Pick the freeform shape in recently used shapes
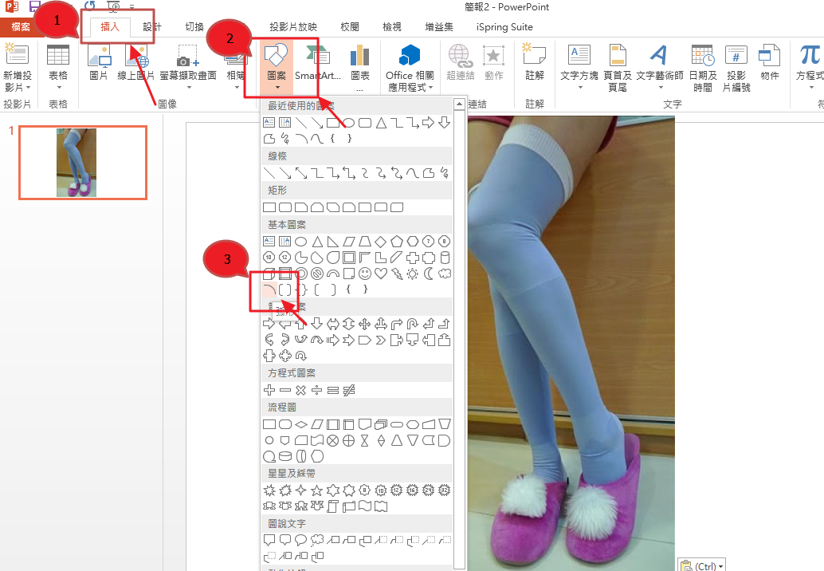 269,138
